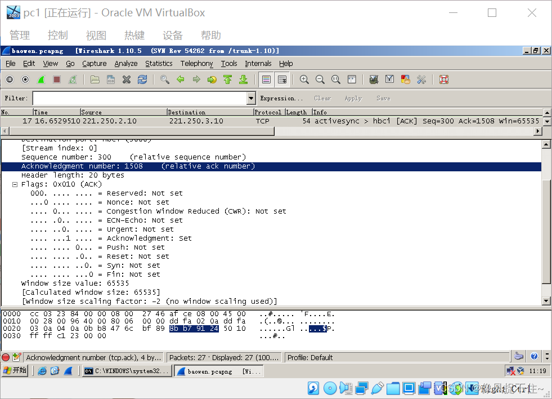Close this capture file (X icon)
Screen dimensions: 552x399
pos(127,79)
